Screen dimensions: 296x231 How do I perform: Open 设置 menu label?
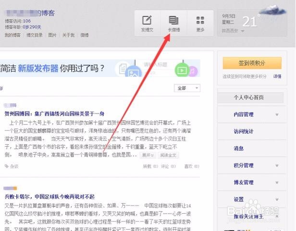tap(239, 199)
